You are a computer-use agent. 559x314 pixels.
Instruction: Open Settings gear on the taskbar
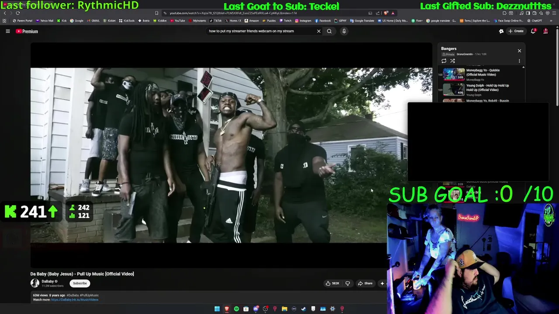click(332, 309)
